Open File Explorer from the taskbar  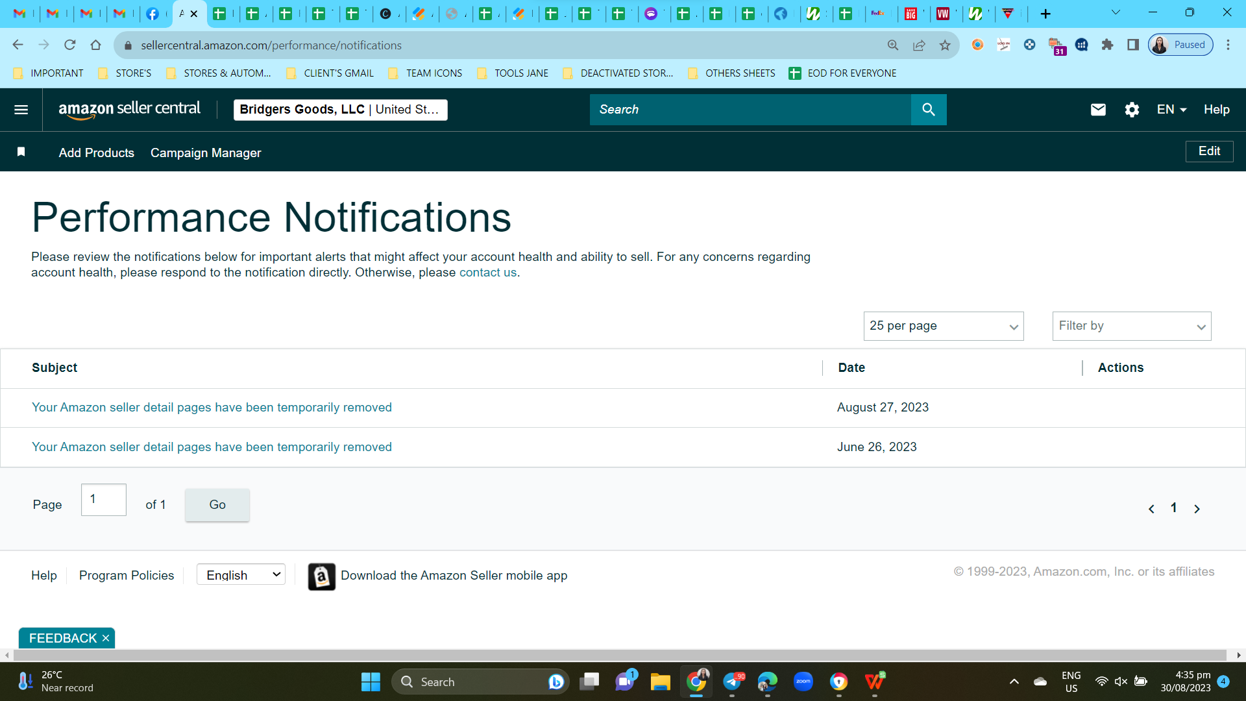tap(660, 682)
